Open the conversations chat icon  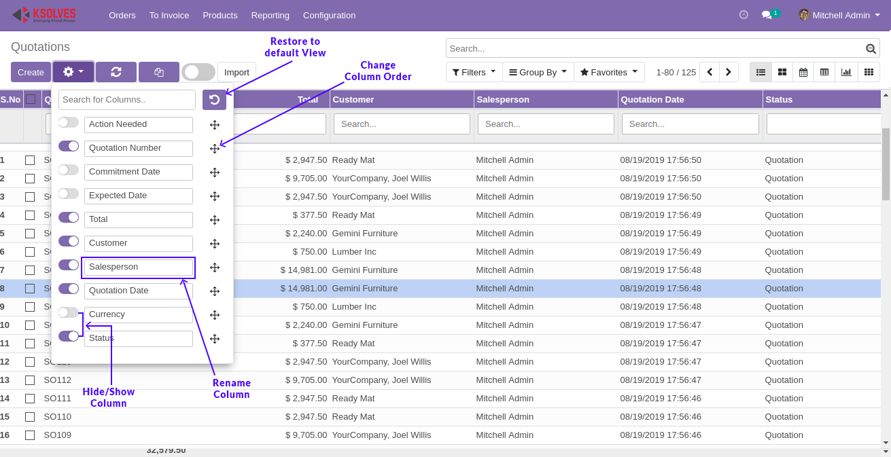coord(767,15)
